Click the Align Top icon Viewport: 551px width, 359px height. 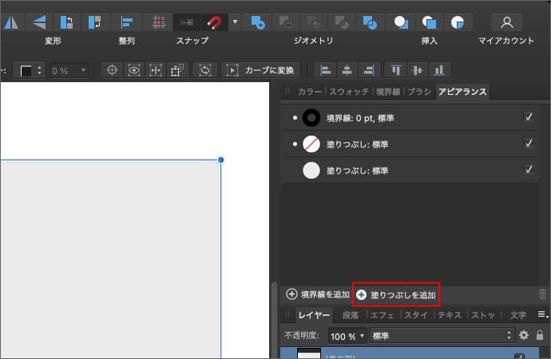point(395,70)
